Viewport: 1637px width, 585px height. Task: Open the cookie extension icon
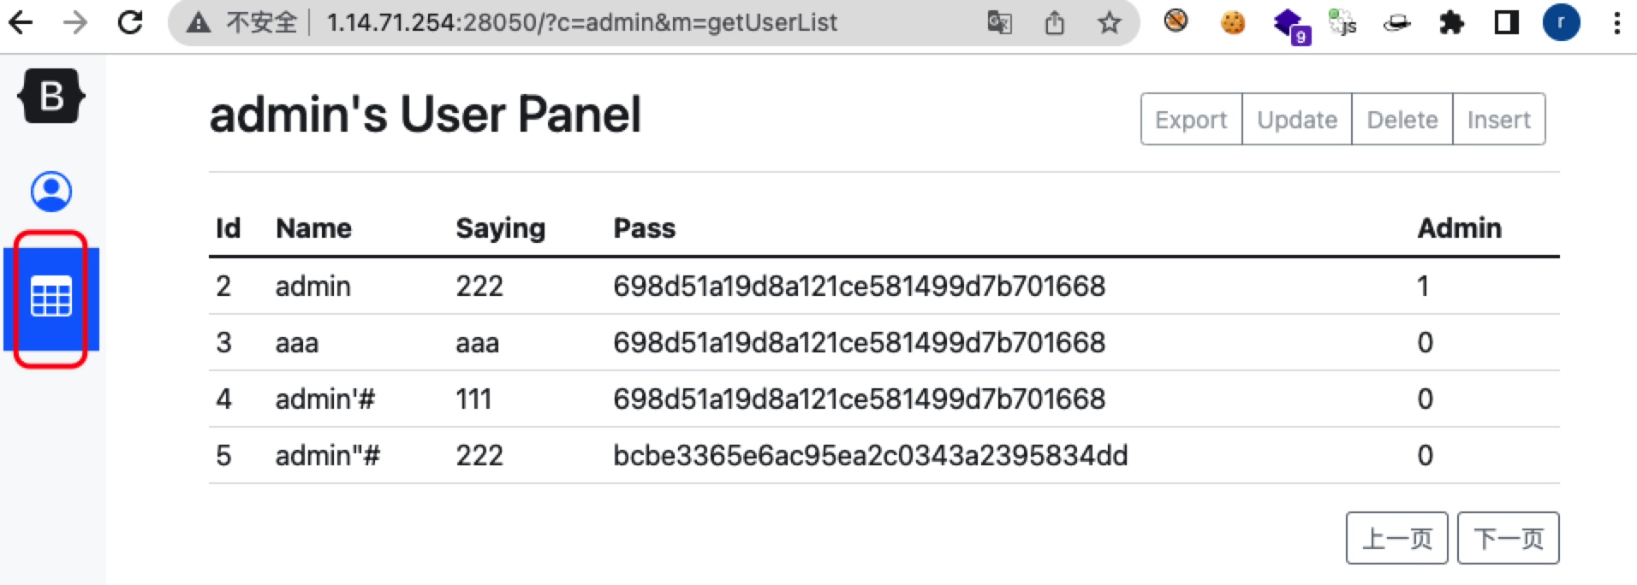1232,22
